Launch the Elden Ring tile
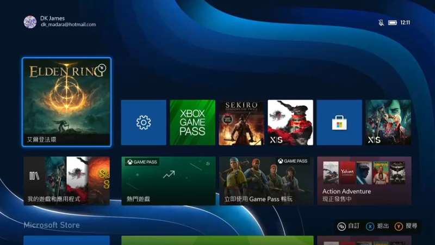 [x=66, y=102]
